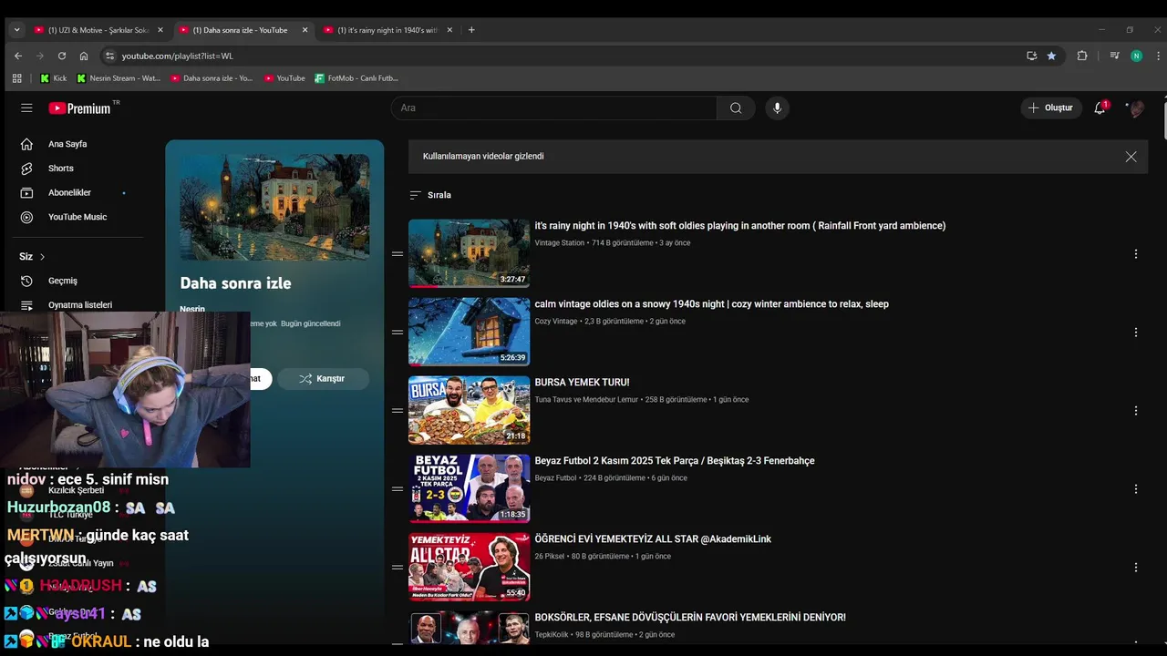
Task: Open the playlist cover image
Action: tap(274, 207)
